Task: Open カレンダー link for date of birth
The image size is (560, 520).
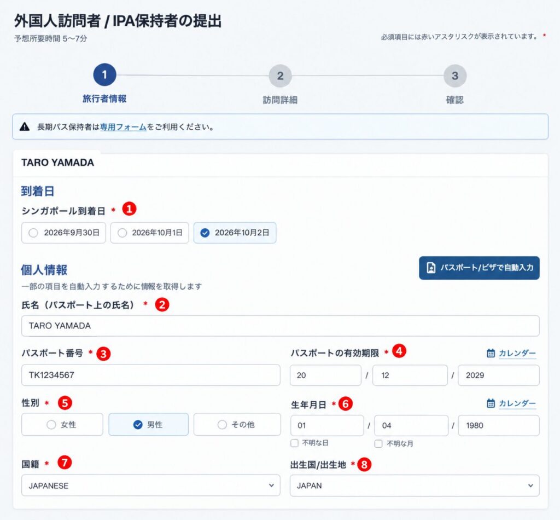Action: pos(517,403)
